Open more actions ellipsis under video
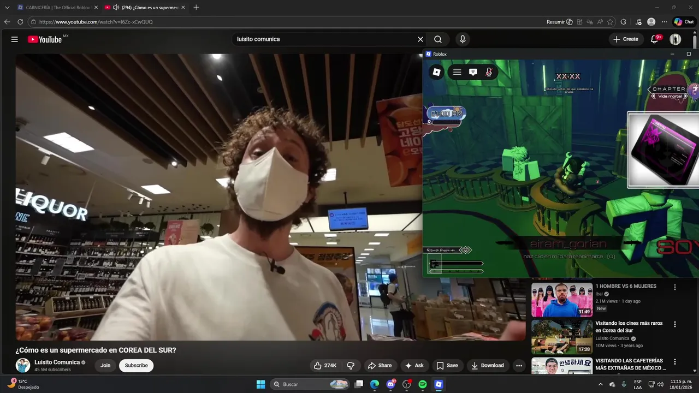 [519, 366]
